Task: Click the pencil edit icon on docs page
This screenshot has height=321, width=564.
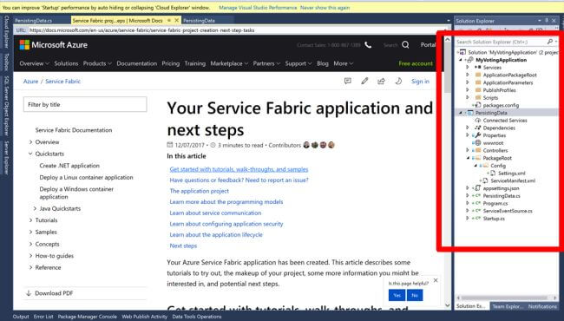Action: pos(364,81)
